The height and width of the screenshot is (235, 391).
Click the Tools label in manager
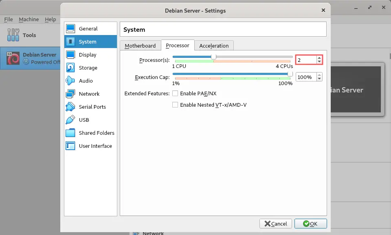click(29, 35)
